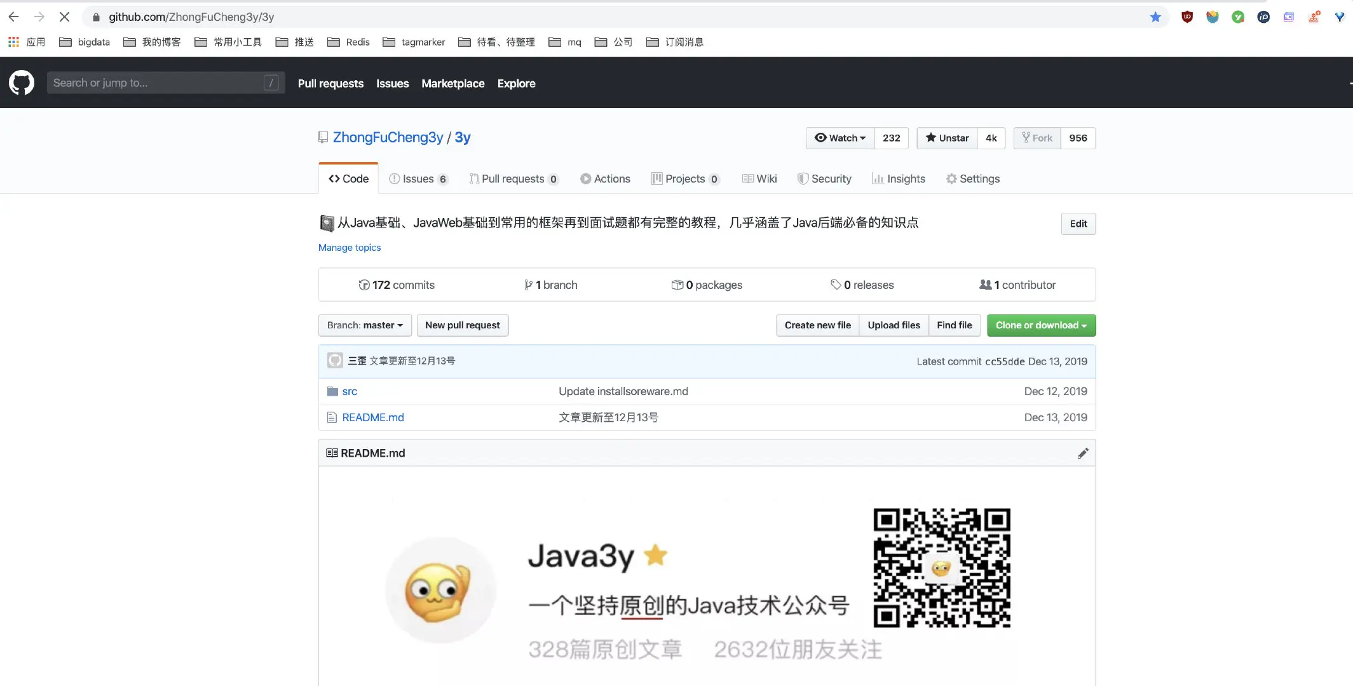Expand the Clone or download menu
The height and width of the screenshot is (686, 1353).
(x=1040, y=325)
